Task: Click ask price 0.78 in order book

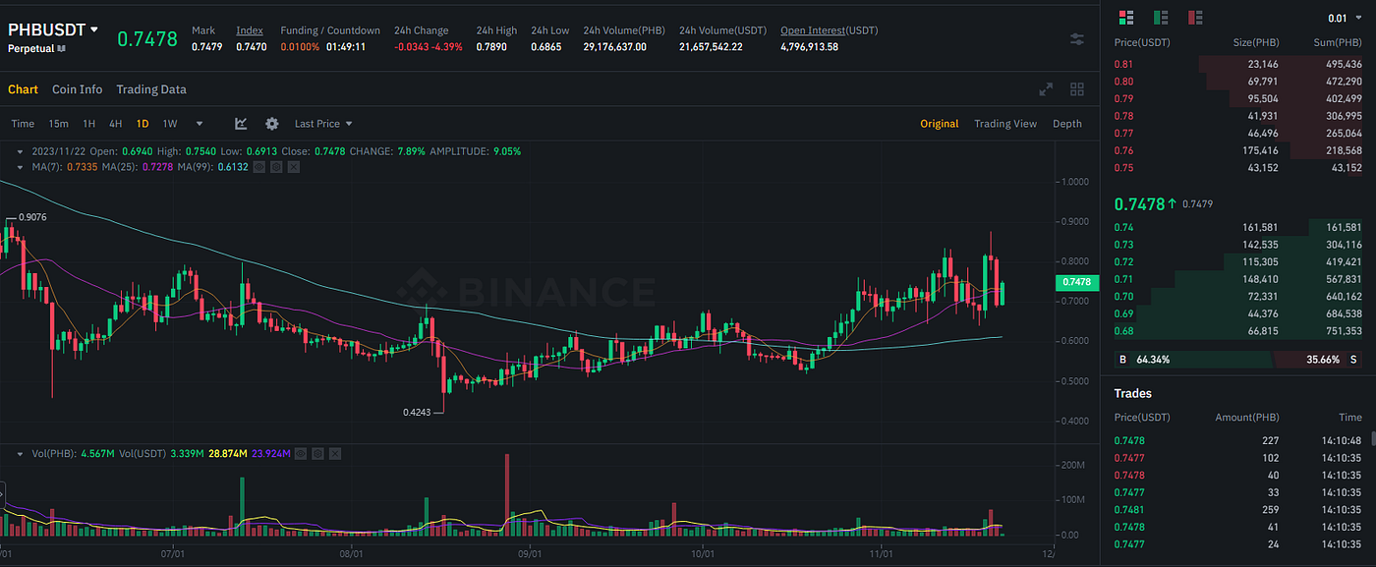Action: pyautogui.click(x=1123, y=116)
